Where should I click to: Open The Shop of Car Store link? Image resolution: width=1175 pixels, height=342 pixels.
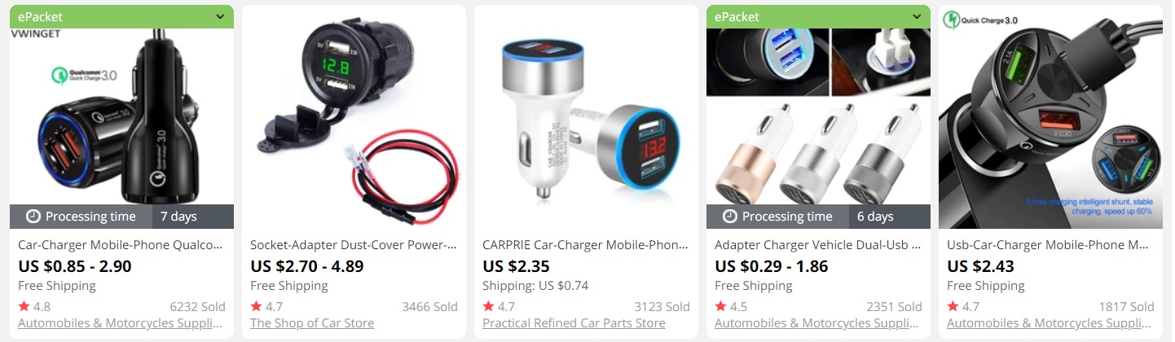click(x=312, y=323)
